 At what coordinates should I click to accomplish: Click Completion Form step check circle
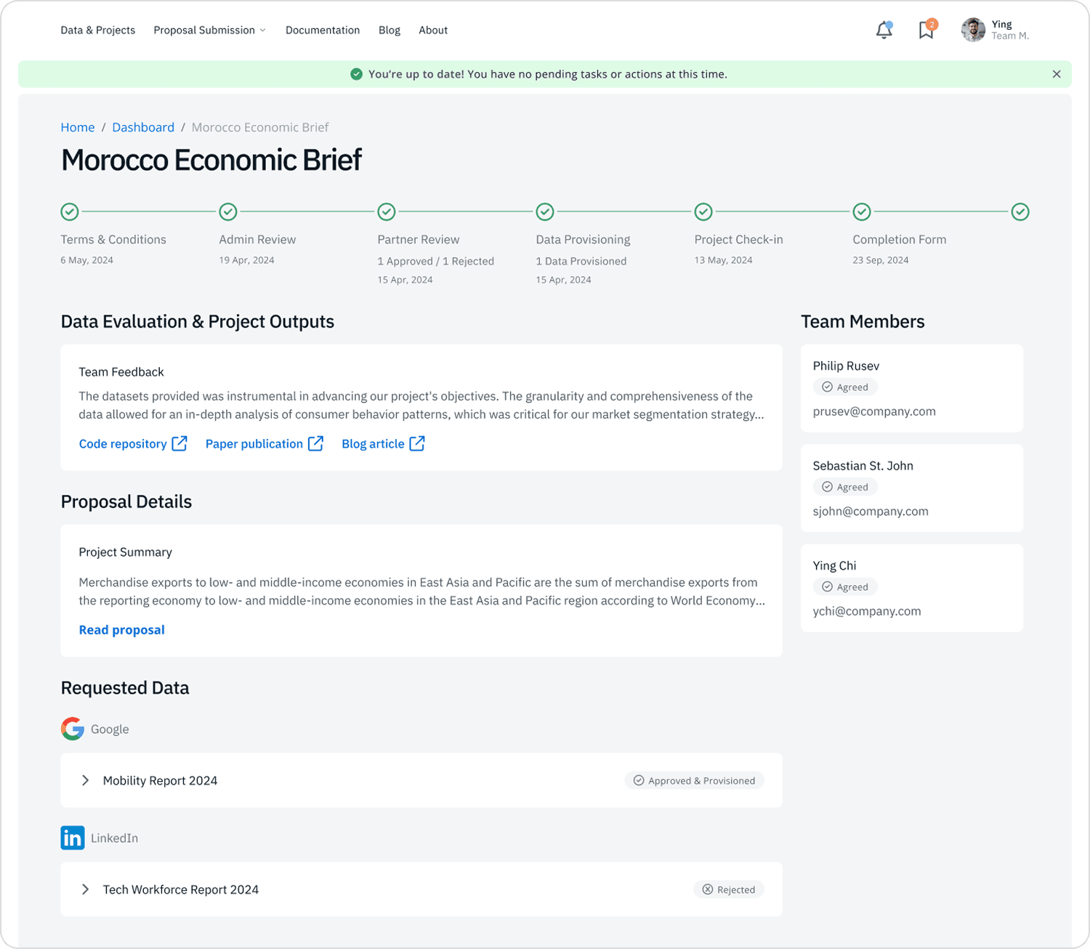coord(862,211)
